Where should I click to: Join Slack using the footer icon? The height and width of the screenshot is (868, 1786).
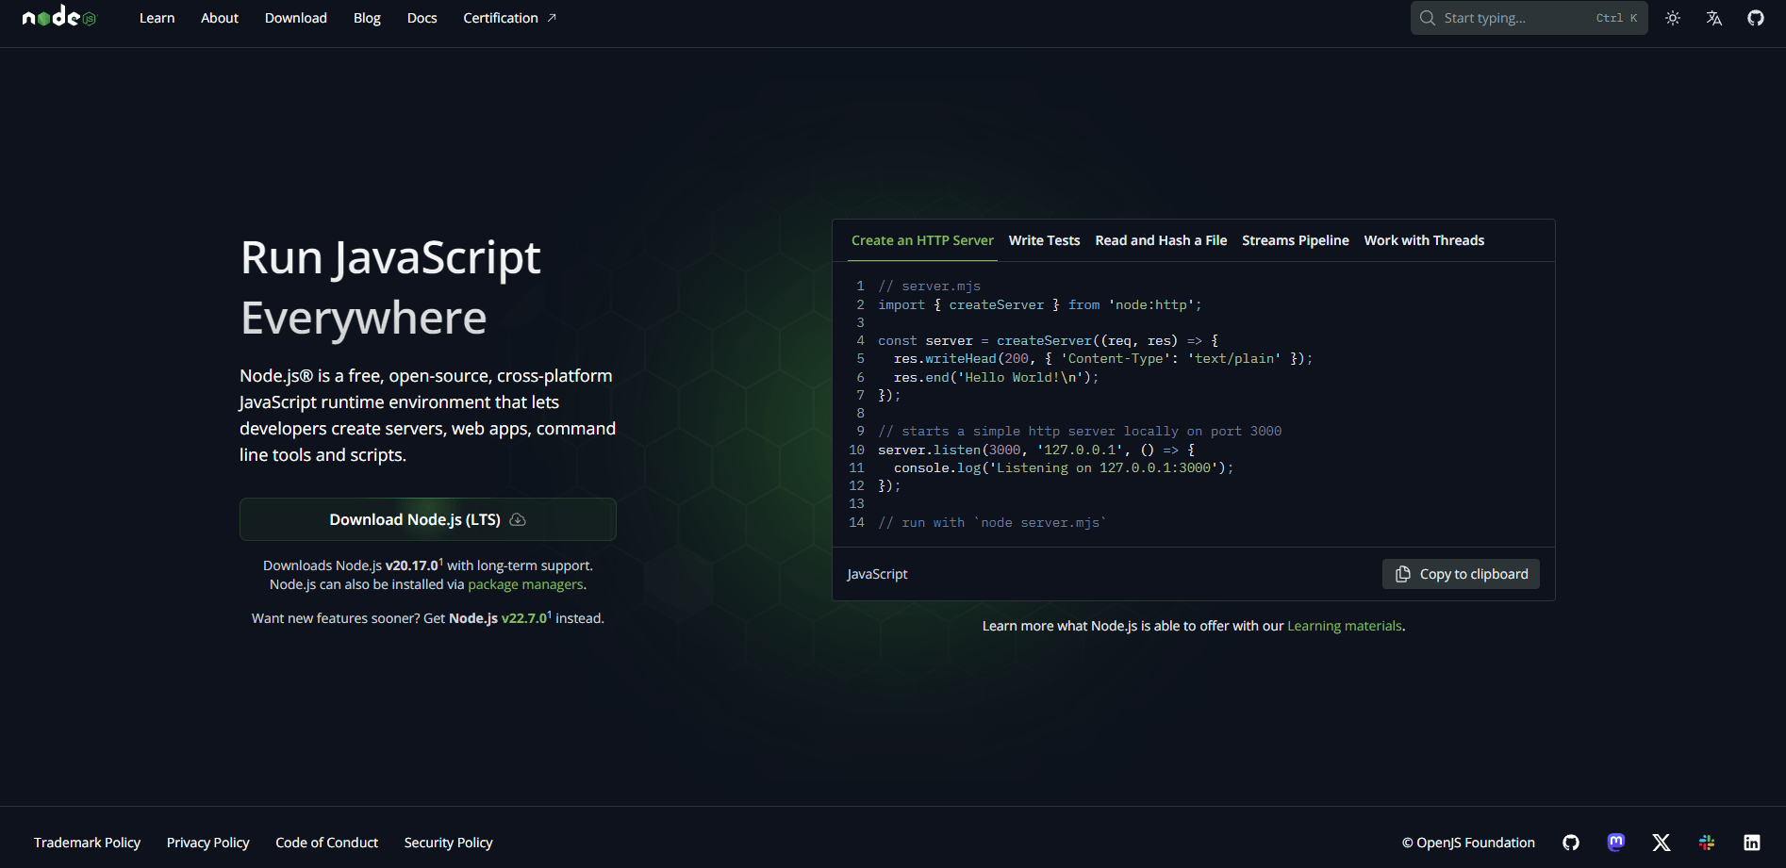pyautogui.click(x=1707, y=843)
